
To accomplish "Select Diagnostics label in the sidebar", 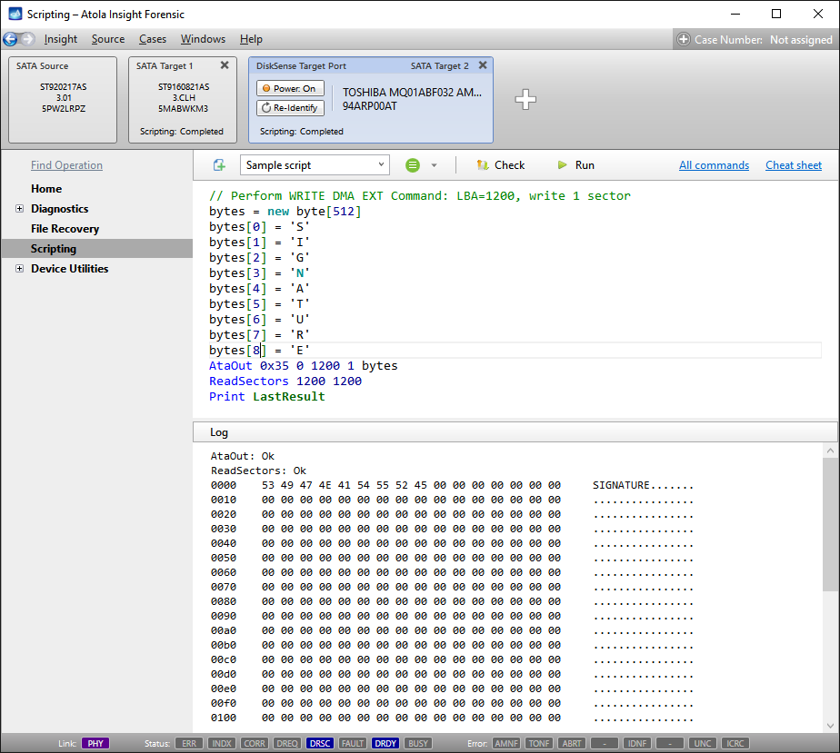I will 59,209.
